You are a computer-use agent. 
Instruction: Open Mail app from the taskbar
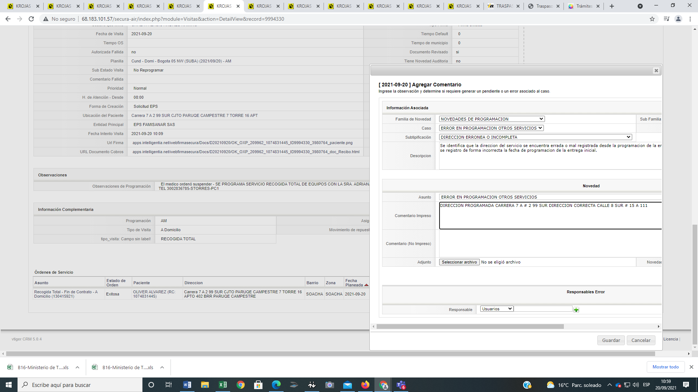[x=348, y=385]
